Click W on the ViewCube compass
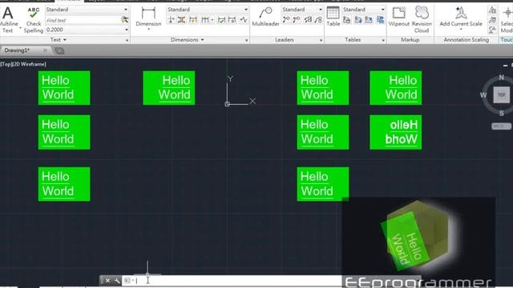 (x=483, y=95)
